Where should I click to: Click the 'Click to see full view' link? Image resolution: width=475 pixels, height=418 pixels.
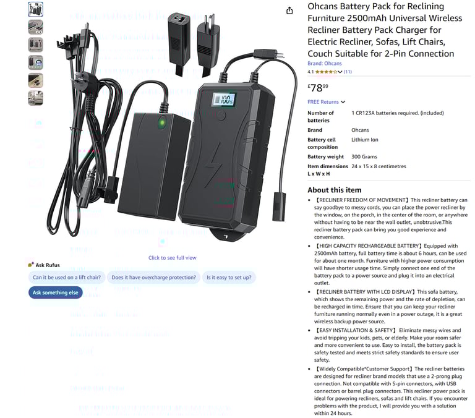(172, 258)
